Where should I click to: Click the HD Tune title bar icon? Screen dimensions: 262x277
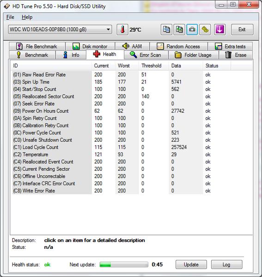click(7, 6)
